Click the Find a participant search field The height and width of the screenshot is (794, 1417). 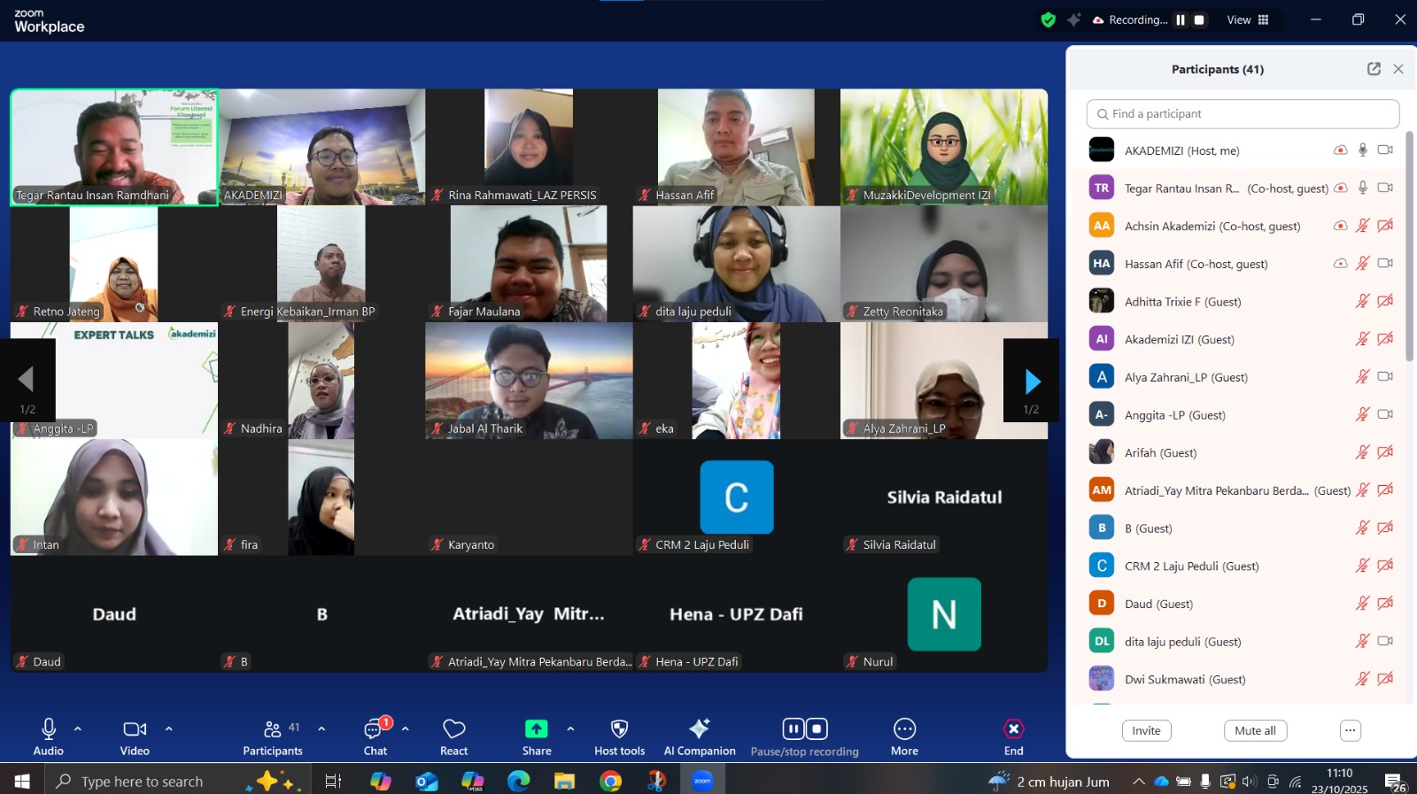coord(1243,114)
